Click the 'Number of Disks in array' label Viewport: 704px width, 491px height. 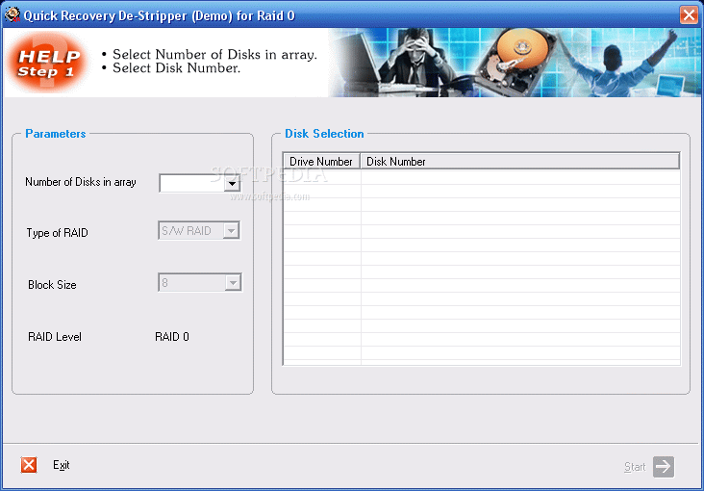81,182
